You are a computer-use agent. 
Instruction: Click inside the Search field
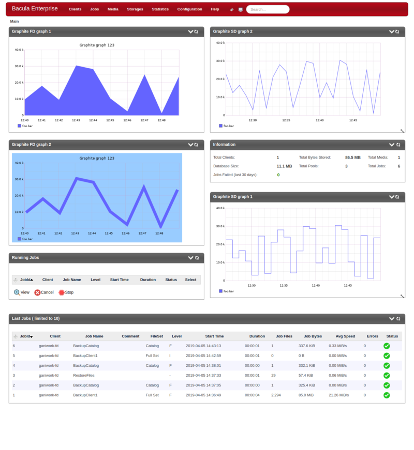(268, 9)
